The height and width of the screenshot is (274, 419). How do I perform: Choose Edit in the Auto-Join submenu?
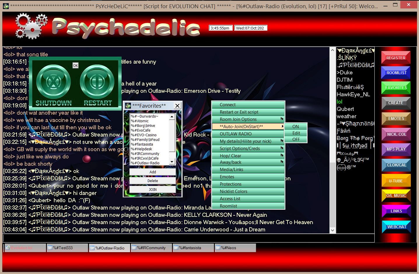click(296, 133)
